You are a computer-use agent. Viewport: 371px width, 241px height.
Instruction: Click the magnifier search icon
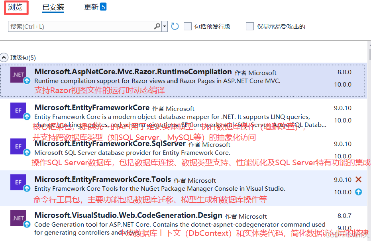coord(157,26)
